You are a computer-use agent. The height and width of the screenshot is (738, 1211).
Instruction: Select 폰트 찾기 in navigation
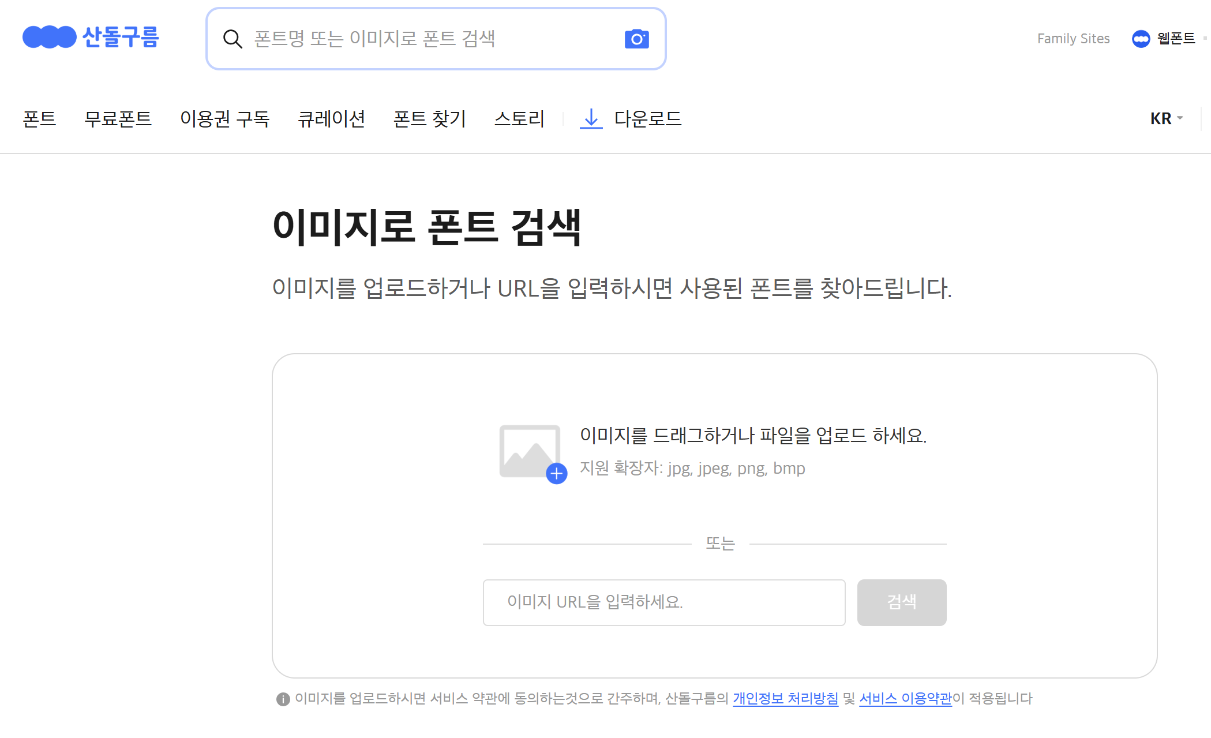[x=429, y=119]
